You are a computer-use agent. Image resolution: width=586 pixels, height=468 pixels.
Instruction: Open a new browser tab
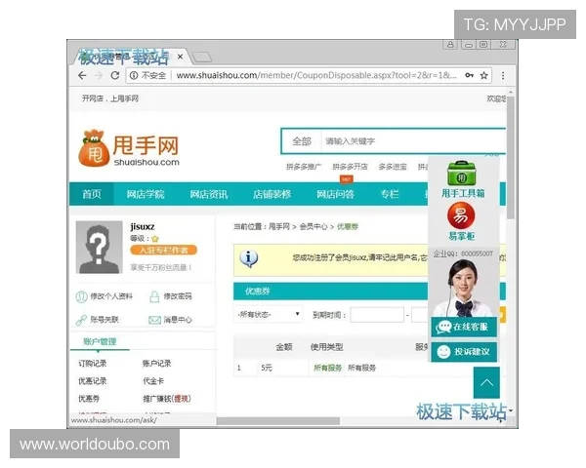pos(201,58)
